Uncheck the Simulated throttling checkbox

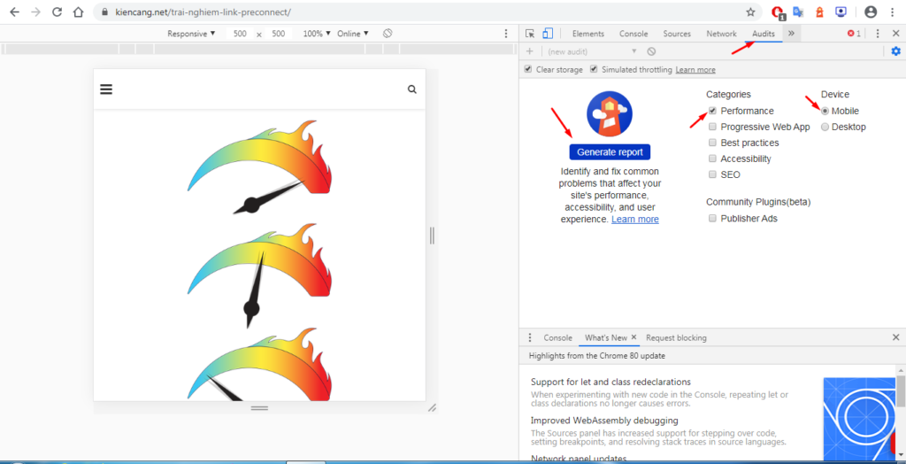595,69
